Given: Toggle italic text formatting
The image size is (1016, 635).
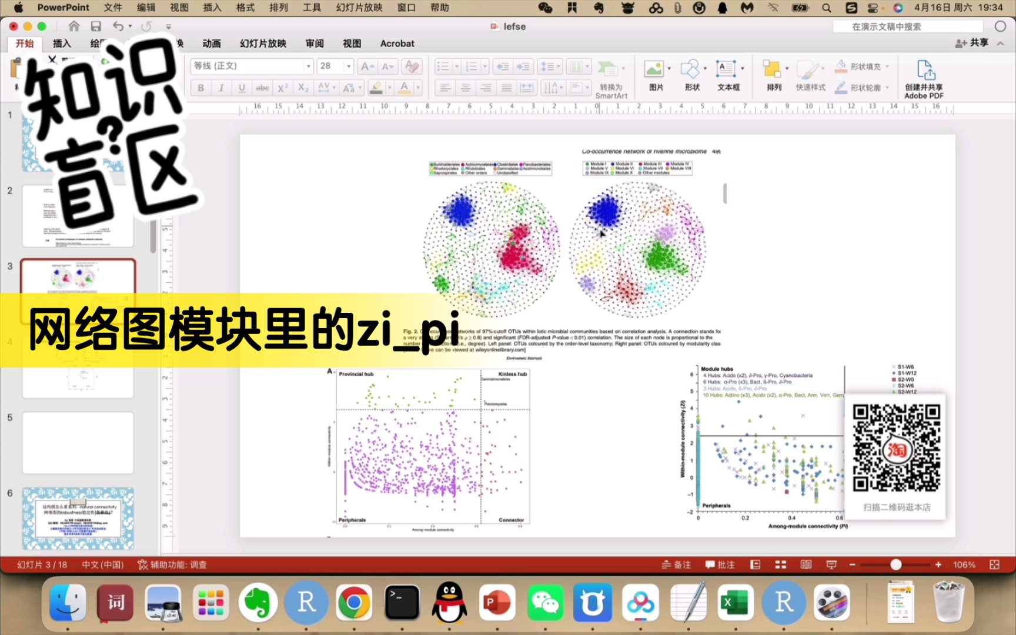Looking at the screenshot, I should pos(221,88).
